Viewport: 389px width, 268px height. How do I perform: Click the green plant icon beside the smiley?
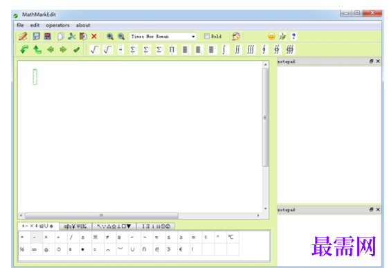[x=282, y=36]
